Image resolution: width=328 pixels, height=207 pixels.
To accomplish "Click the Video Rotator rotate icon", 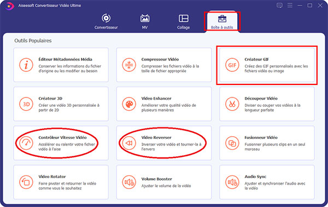I will (26, 182).
